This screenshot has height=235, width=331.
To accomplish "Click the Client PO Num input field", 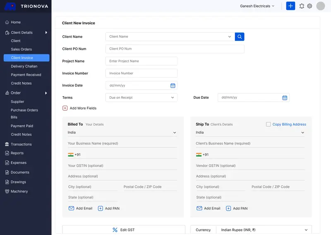I will pyautogui.click(x=175, y=49).
